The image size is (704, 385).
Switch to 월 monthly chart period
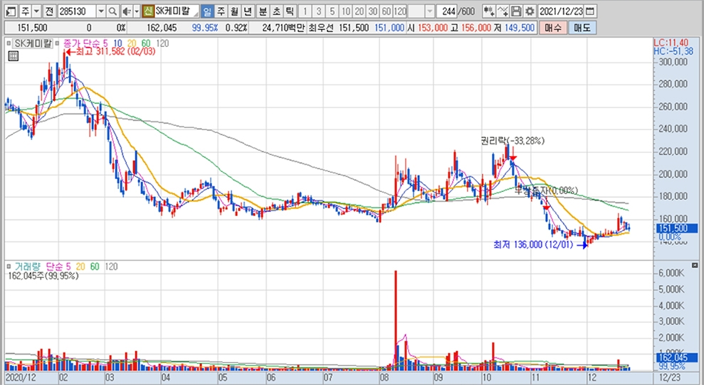235,11
